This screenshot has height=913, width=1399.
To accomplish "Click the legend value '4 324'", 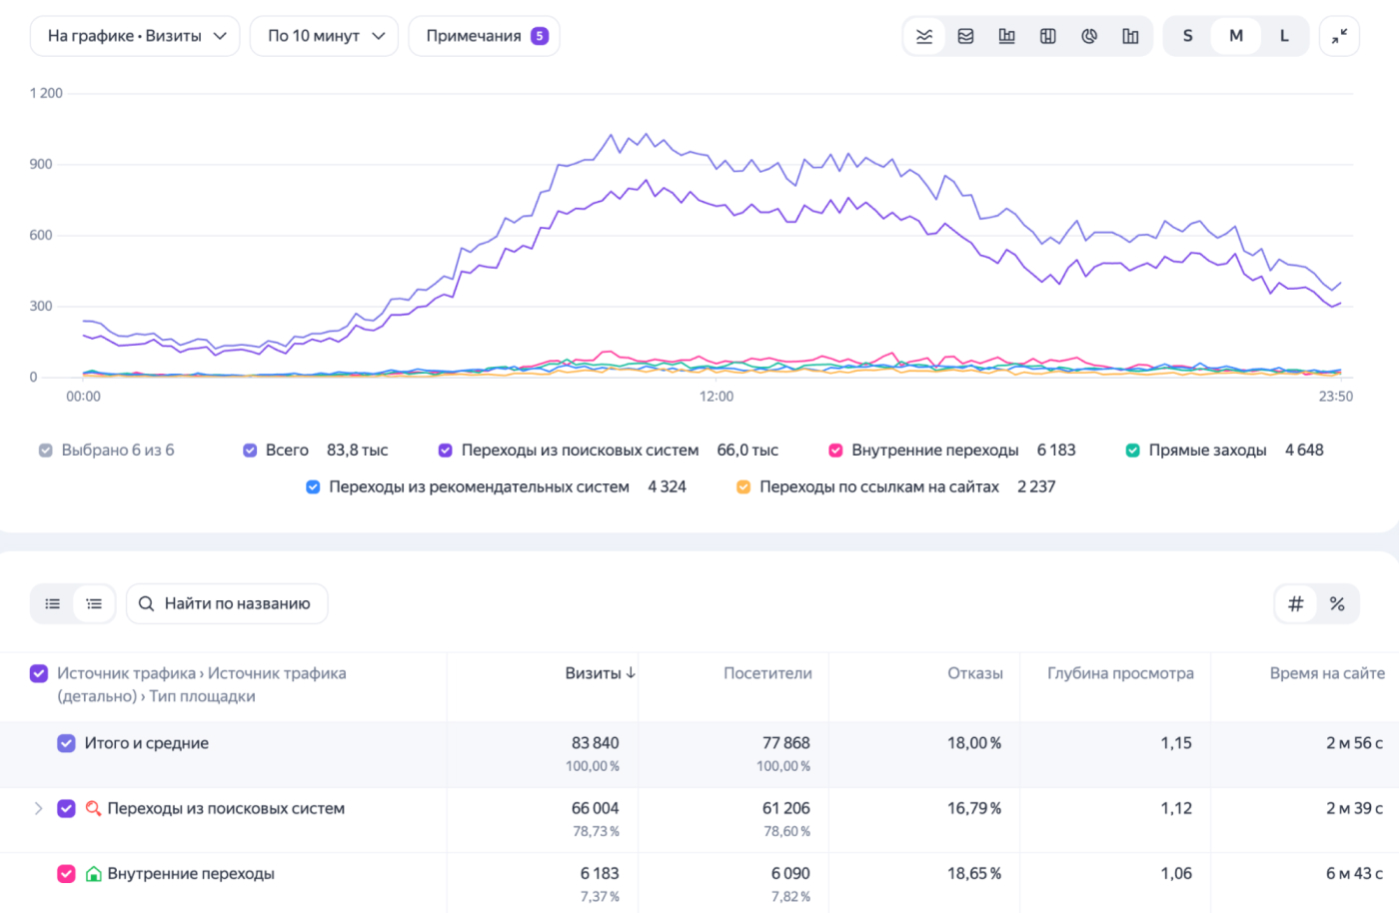I will (x=668, y=487).
